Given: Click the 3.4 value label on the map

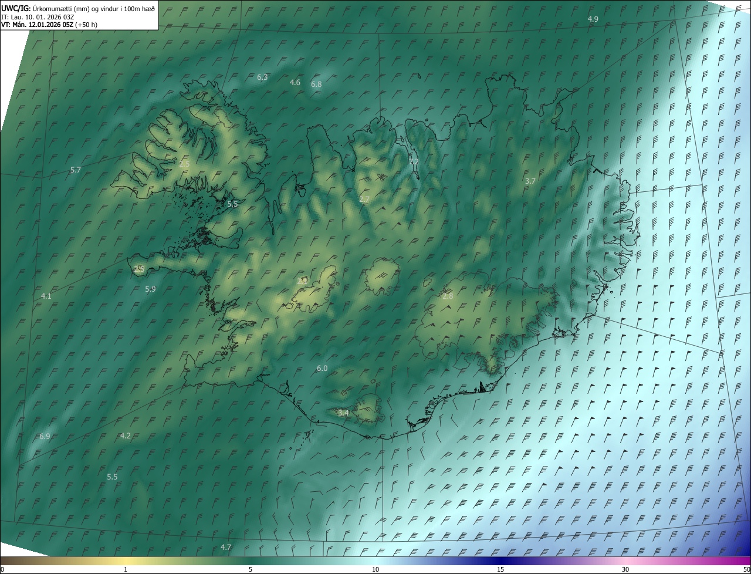Looking at the screenshot, I should pyautogui.click(x=343, y=413).
